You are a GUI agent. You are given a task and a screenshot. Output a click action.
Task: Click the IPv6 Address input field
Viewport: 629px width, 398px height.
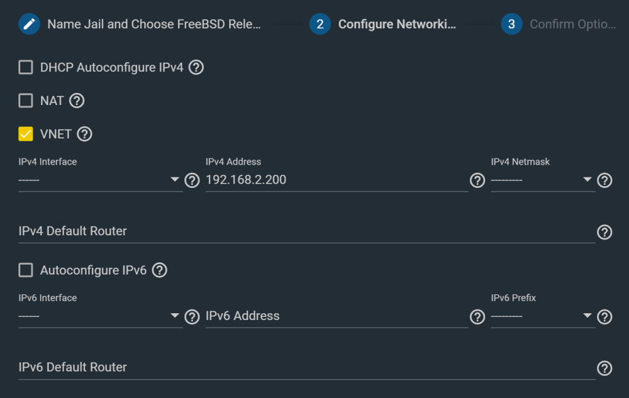coord(335,316)
